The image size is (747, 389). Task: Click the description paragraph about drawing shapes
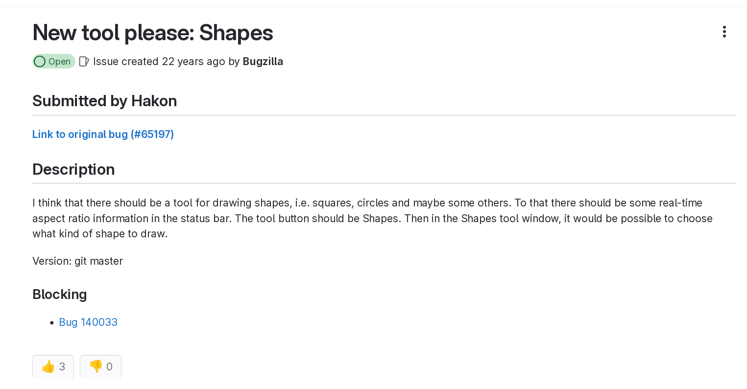tap(372, 218)
